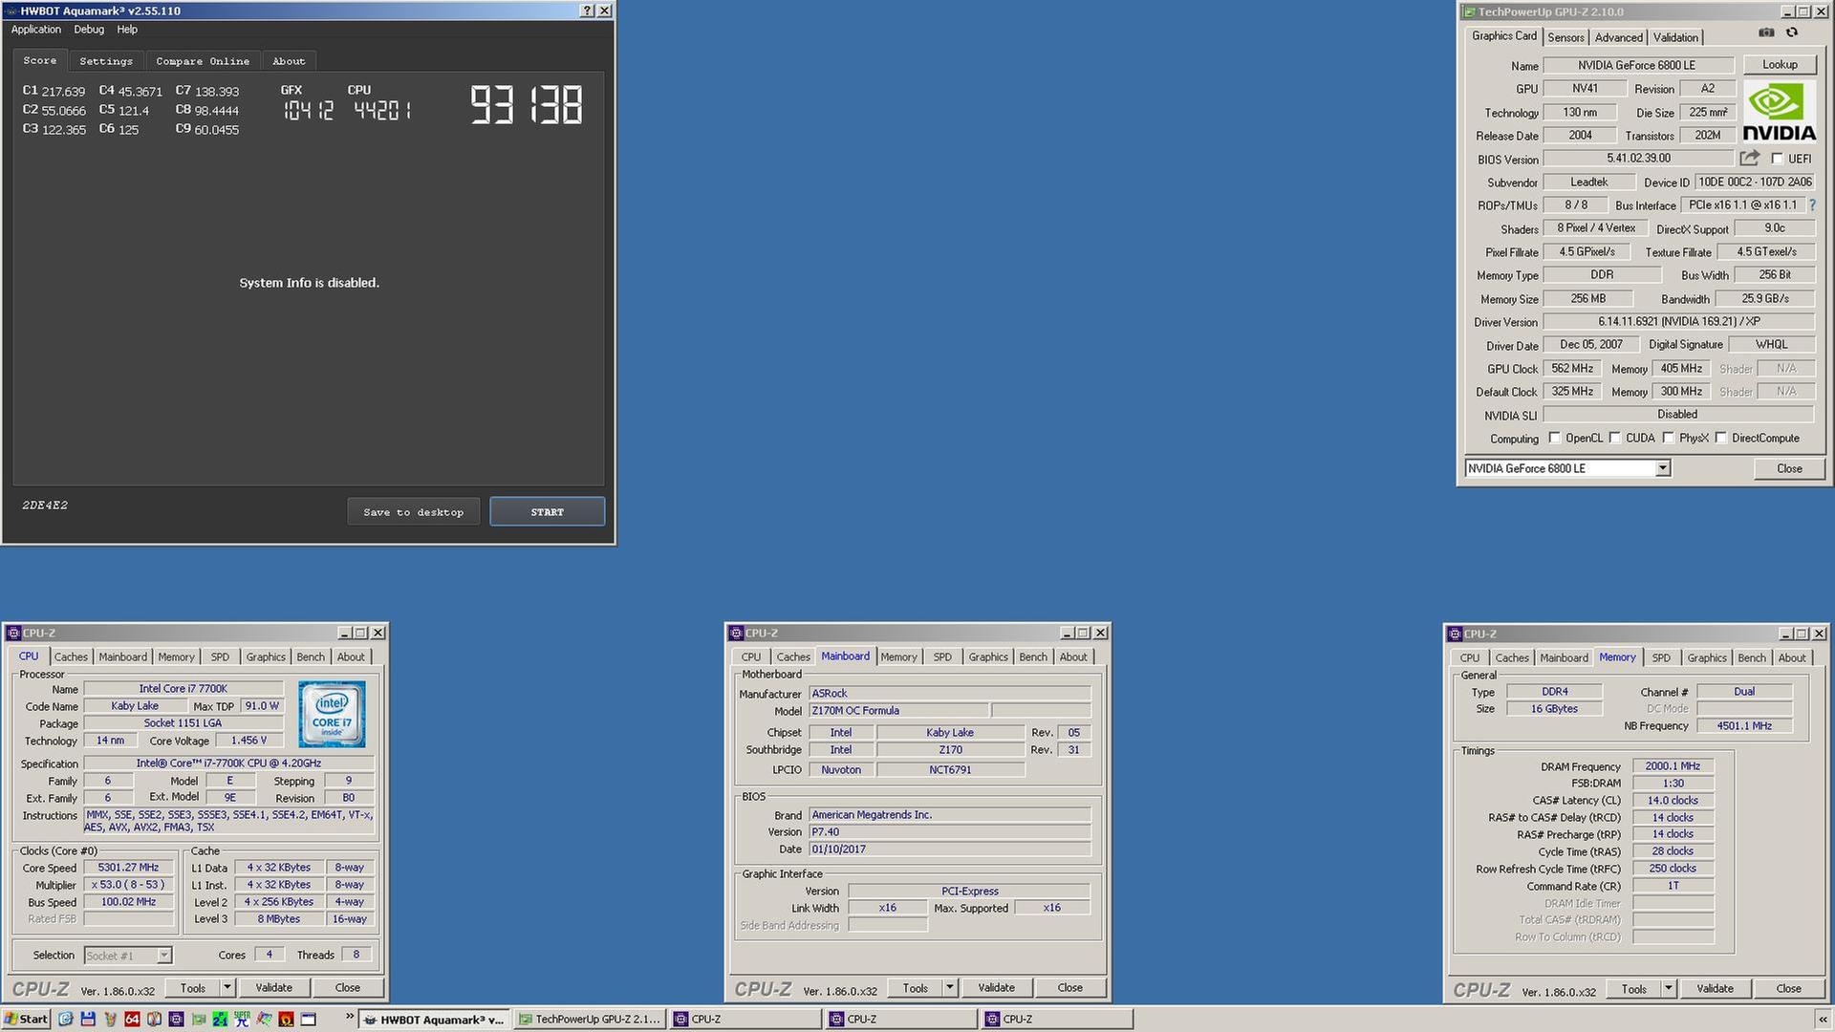Open Tools dropdown arrow in Memory window

(x=1669, y=988)
